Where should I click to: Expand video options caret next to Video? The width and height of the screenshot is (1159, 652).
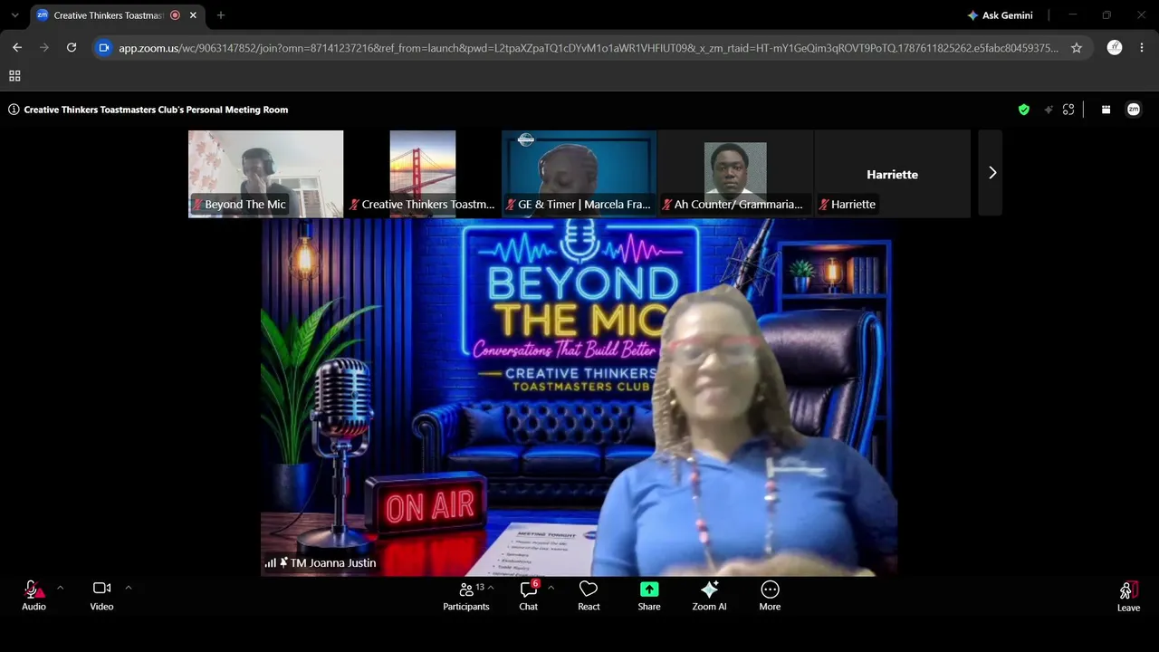pos(128,588)
